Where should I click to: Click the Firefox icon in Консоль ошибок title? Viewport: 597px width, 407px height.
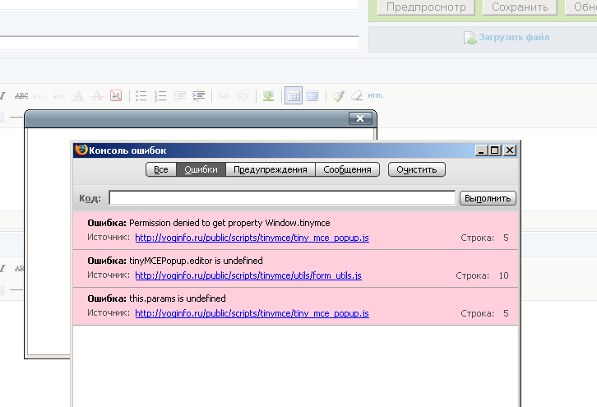pyautogui.click(x=81, y=150)
